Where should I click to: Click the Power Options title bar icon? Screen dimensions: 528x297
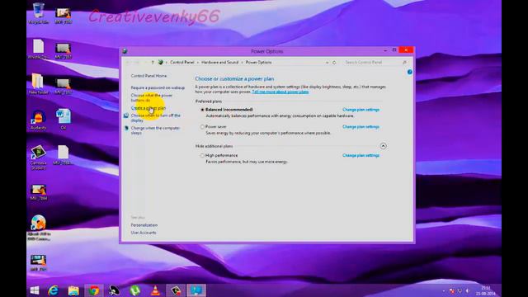point(125,51)
